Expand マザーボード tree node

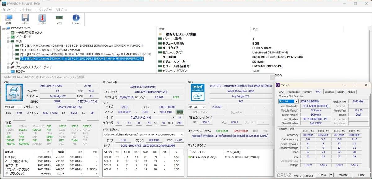pyautogui.click(x=8, y=37)
